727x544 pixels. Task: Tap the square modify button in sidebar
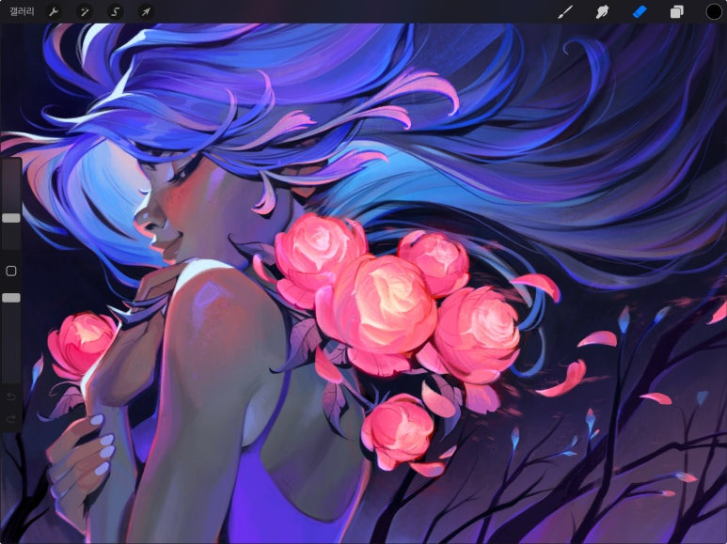11,272
